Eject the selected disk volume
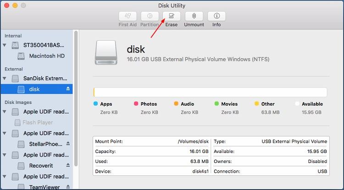 point(68,89)
